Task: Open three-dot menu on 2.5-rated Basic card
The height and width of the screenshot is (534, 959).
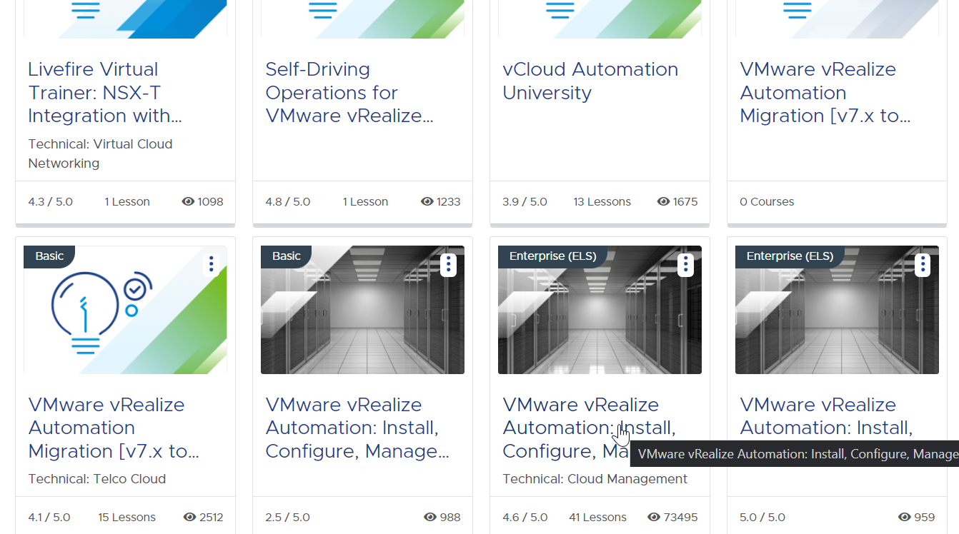Action: pos(448,265)
